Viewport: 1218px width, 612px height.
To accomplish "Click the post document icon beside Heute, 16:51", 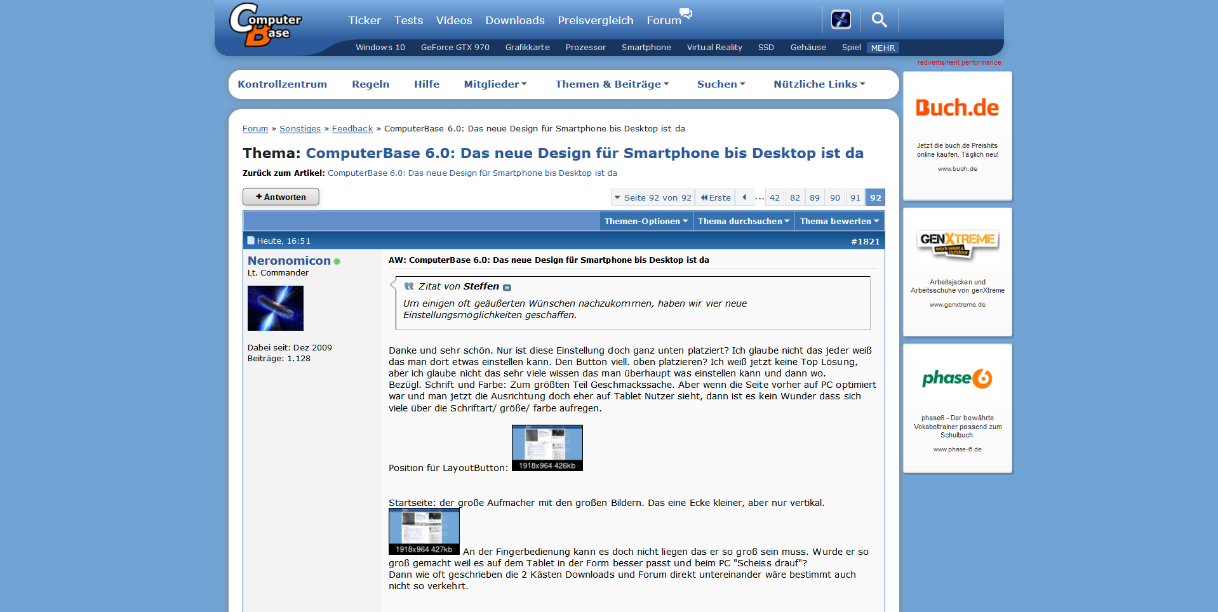I will pos(251,241).
